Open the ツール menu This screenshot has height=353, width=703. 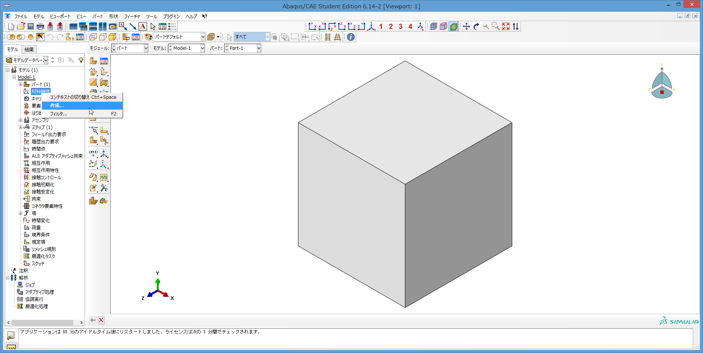151,17
